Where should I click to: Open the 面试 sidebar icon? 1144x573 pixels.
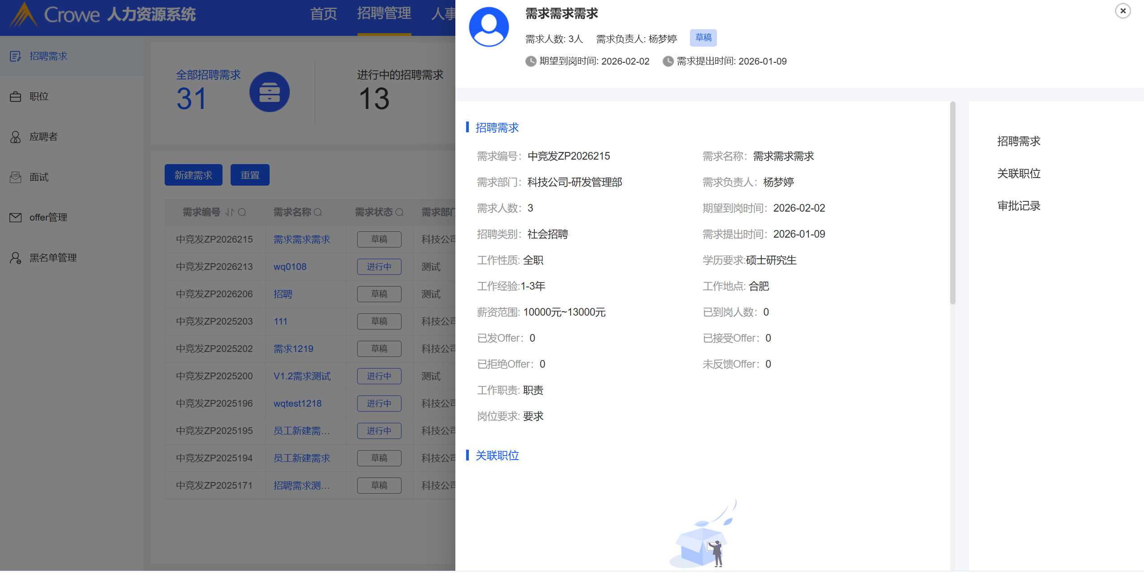pyautogui.click(x=15, y=177)
